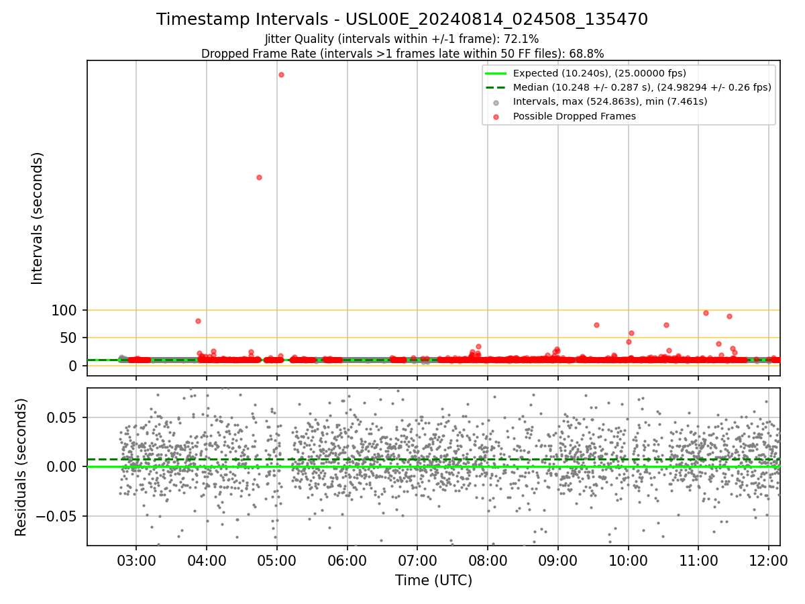
Task: Click the second-highest red outlier point before 05:00
Action: tap(259, 177)
